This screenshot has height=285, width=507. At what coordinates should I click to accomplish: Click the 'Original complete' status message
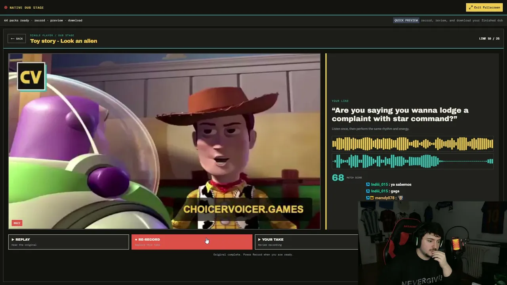[253, 255]
